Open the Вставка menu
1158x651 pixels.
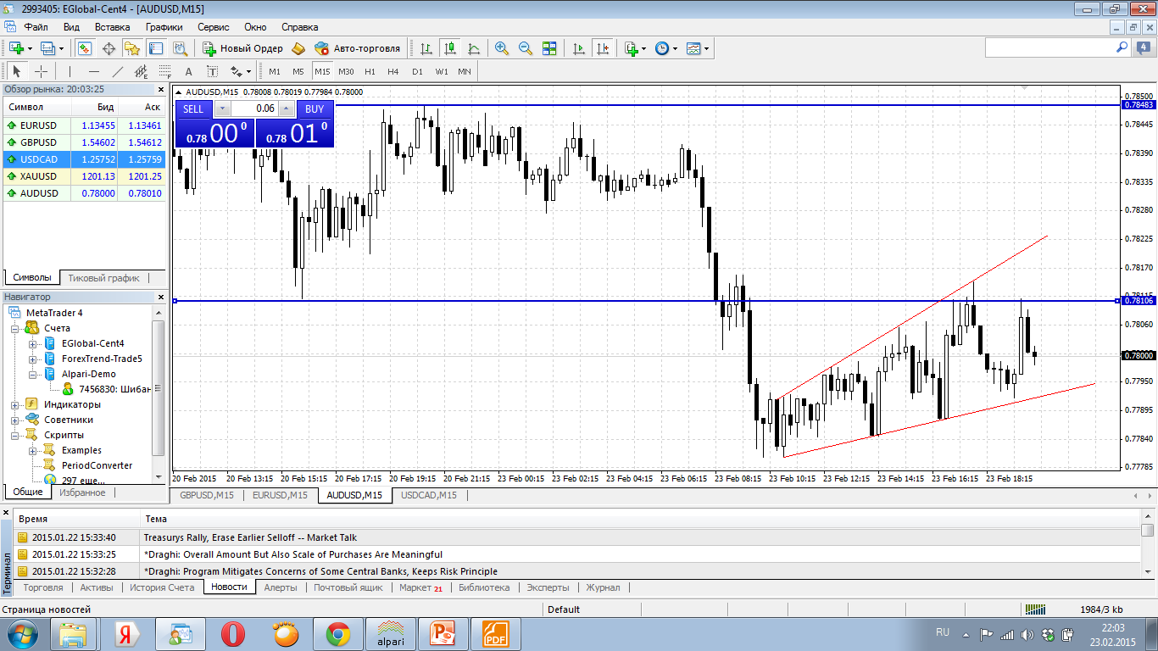[113, 27]
